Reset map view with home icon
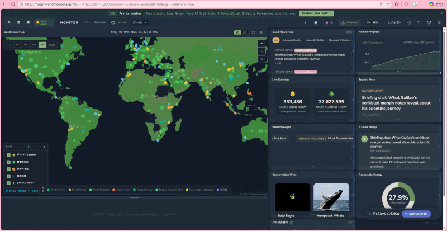447x231 pixels. coord(262,59)
